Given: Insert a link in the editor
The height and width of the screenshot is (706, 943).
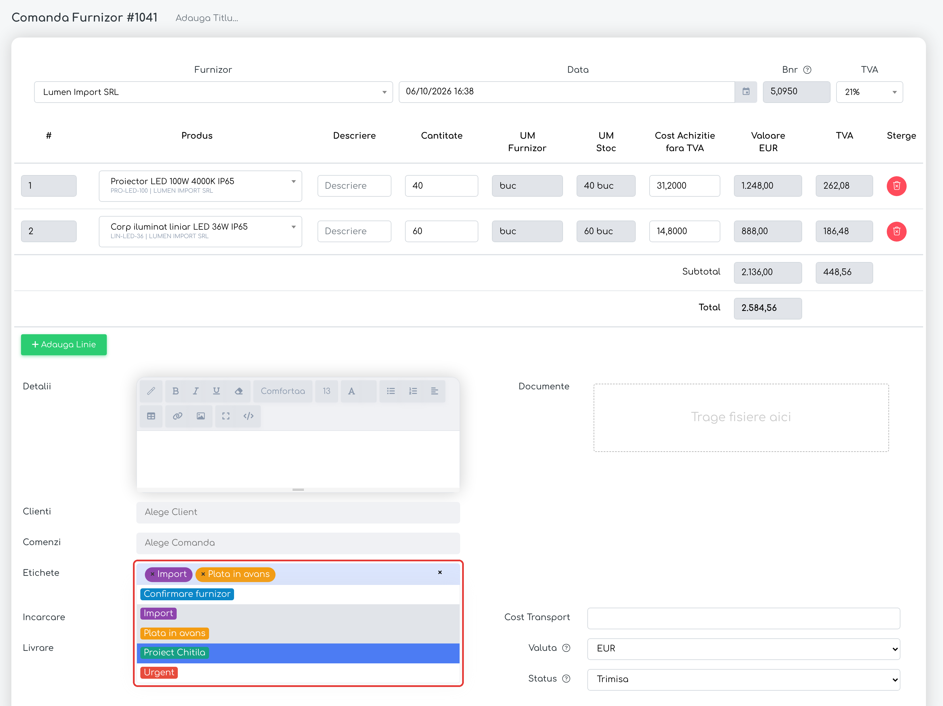Looking at the screenshot, I should coord(178,416).
